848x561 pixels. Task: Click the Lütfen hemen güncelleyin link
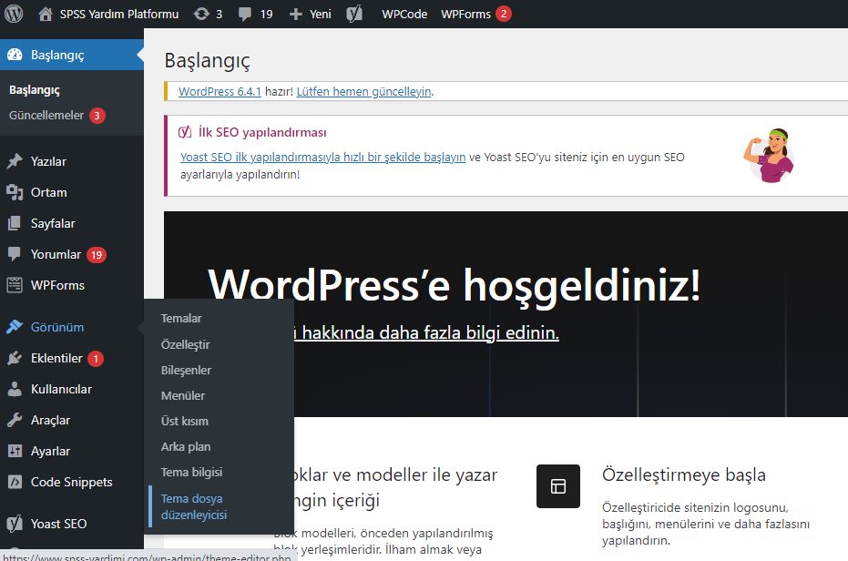click(364, 91)
